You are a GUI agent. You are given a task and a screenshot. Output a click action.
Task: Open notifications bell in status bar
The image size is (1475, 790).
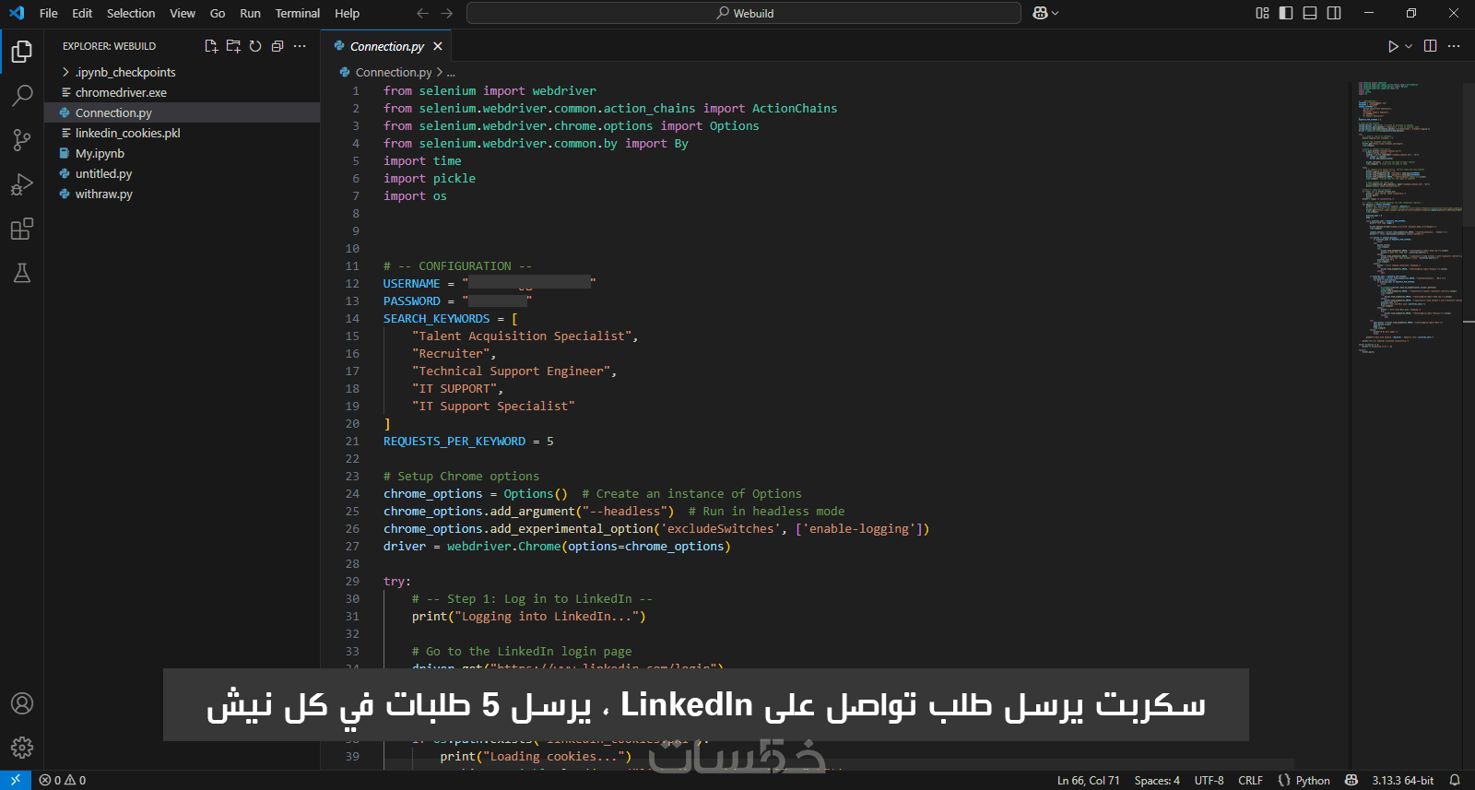1455,780
